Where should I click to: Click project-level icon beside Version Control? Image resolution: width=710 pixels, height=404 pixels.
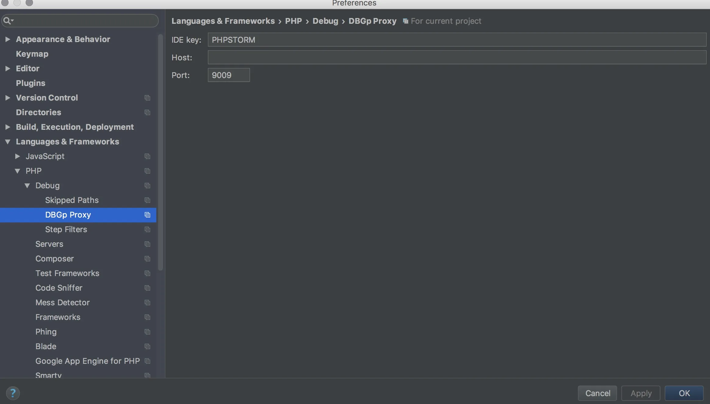tap(147, 98)
